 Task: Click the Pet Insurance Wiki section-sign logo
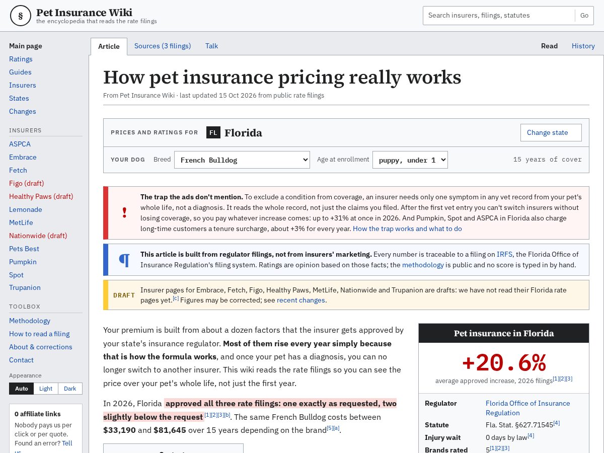[21, 16]
